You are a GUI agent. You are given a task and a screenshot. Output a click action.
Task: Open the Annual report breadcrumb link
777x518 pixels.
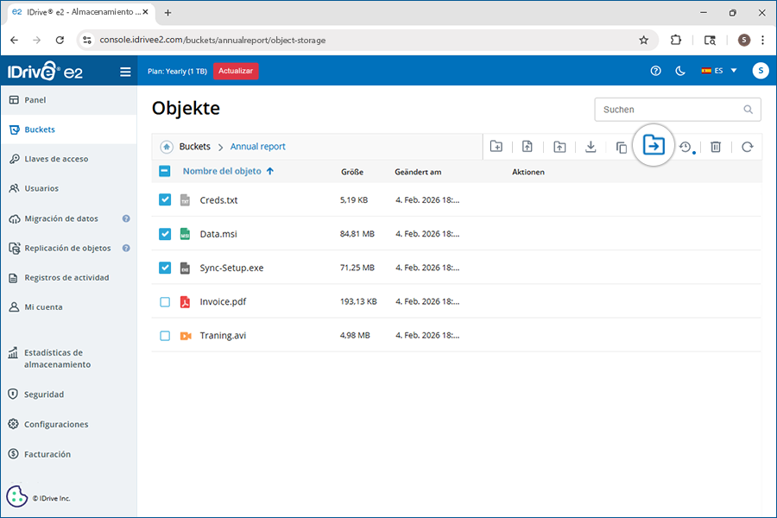pyautogui.click(x=257, y=147)
